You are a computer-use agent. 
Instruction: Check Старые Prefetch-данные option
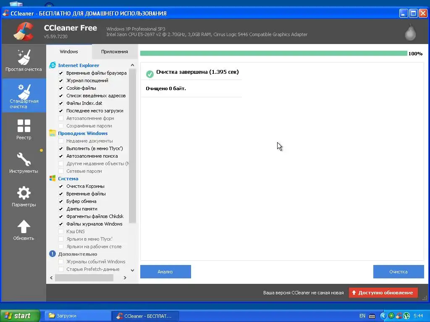(x=61, y=269)
